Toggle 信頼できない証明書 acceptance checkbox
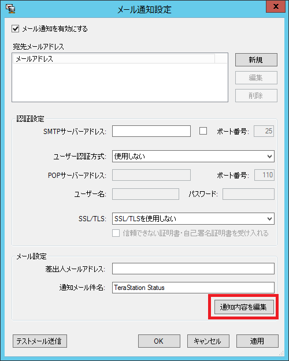The width and height of the screenshot is (289, 361). click(x=116, y=233)
